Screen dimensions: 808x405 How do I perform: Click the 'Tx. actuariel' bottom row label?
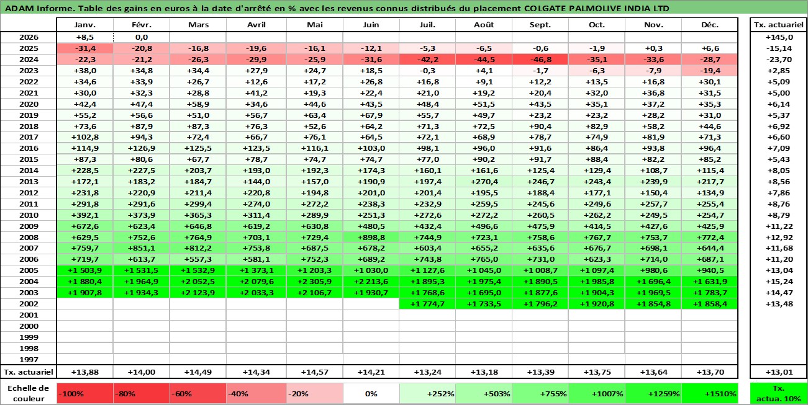29,372
